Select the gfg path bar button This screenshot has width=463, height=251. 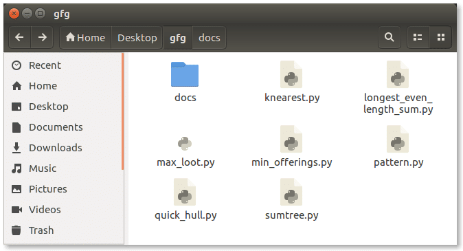pyautogui.click(x=178, y=38)
